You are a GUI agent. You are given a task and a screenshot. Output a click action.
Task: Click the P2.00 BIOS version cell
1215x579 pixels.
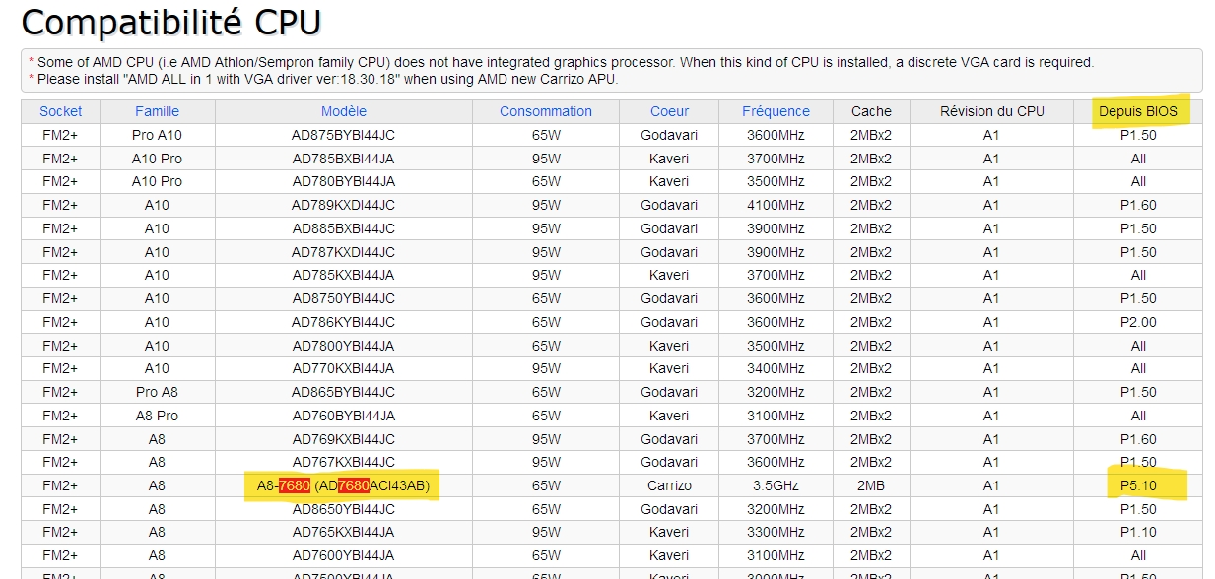point(1138,322)
